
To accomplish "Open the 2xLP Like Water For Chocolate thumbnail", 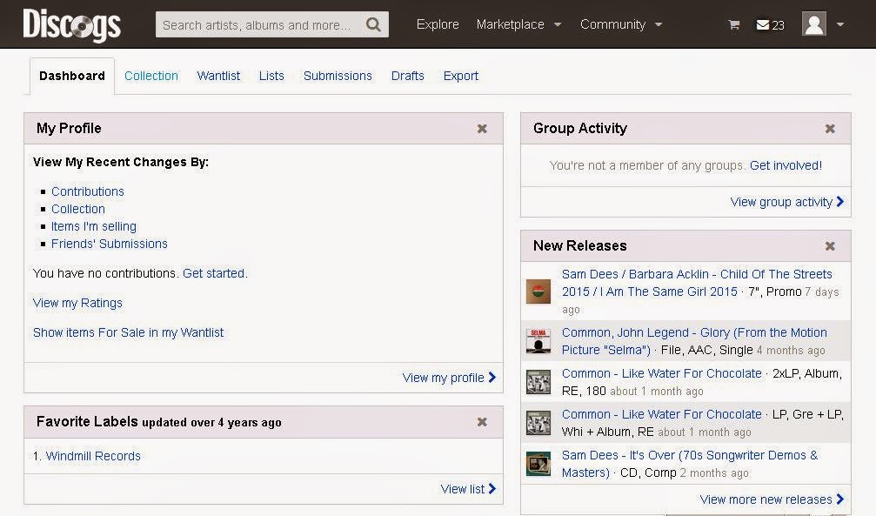I will (538, 382).
